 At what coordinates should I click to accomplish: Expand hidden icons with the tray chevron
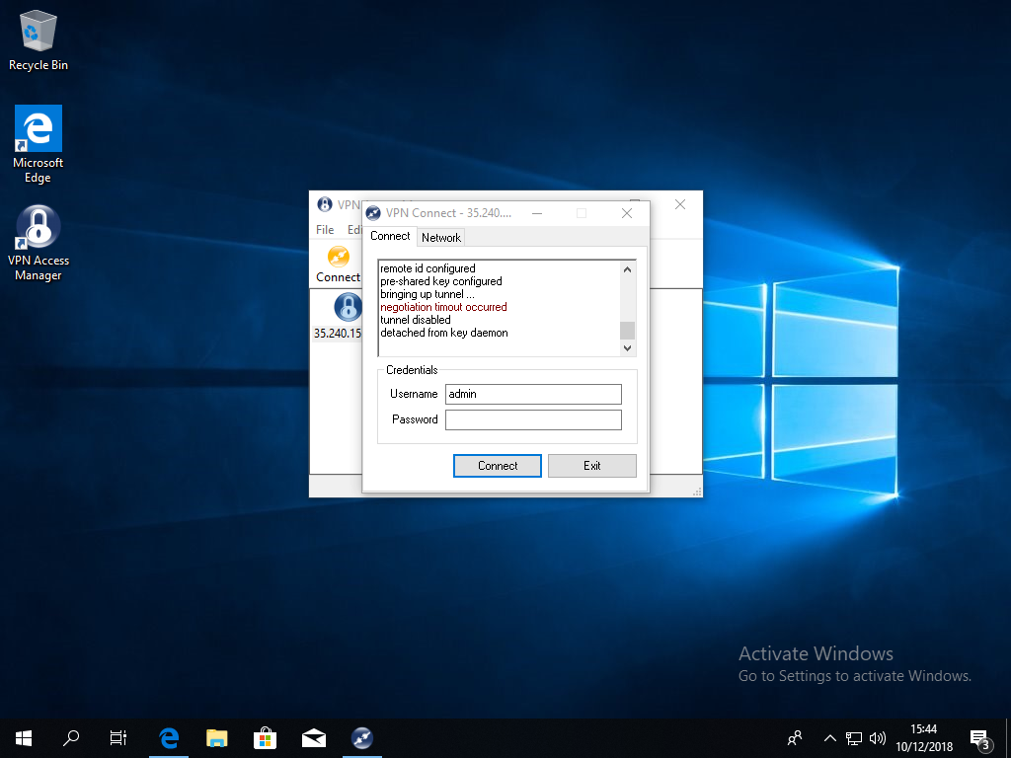pyautogui.click(x=829, y=737)
